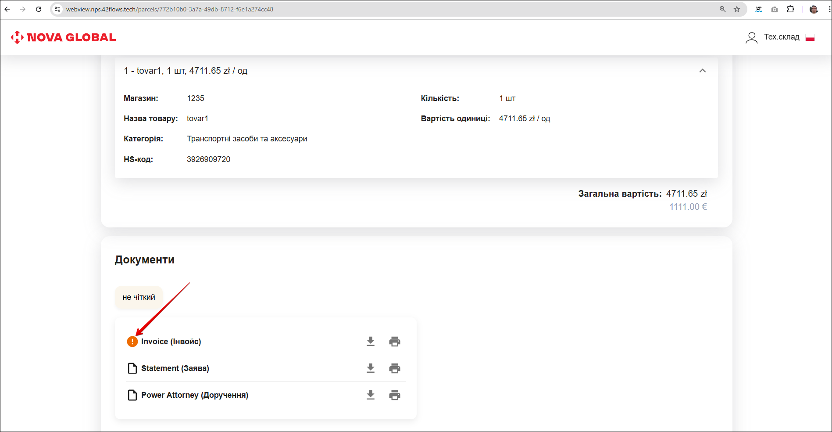Viewport: 832px width, 432px height.
Task: Open the Polish flag language selector
Action: [810, 38]
